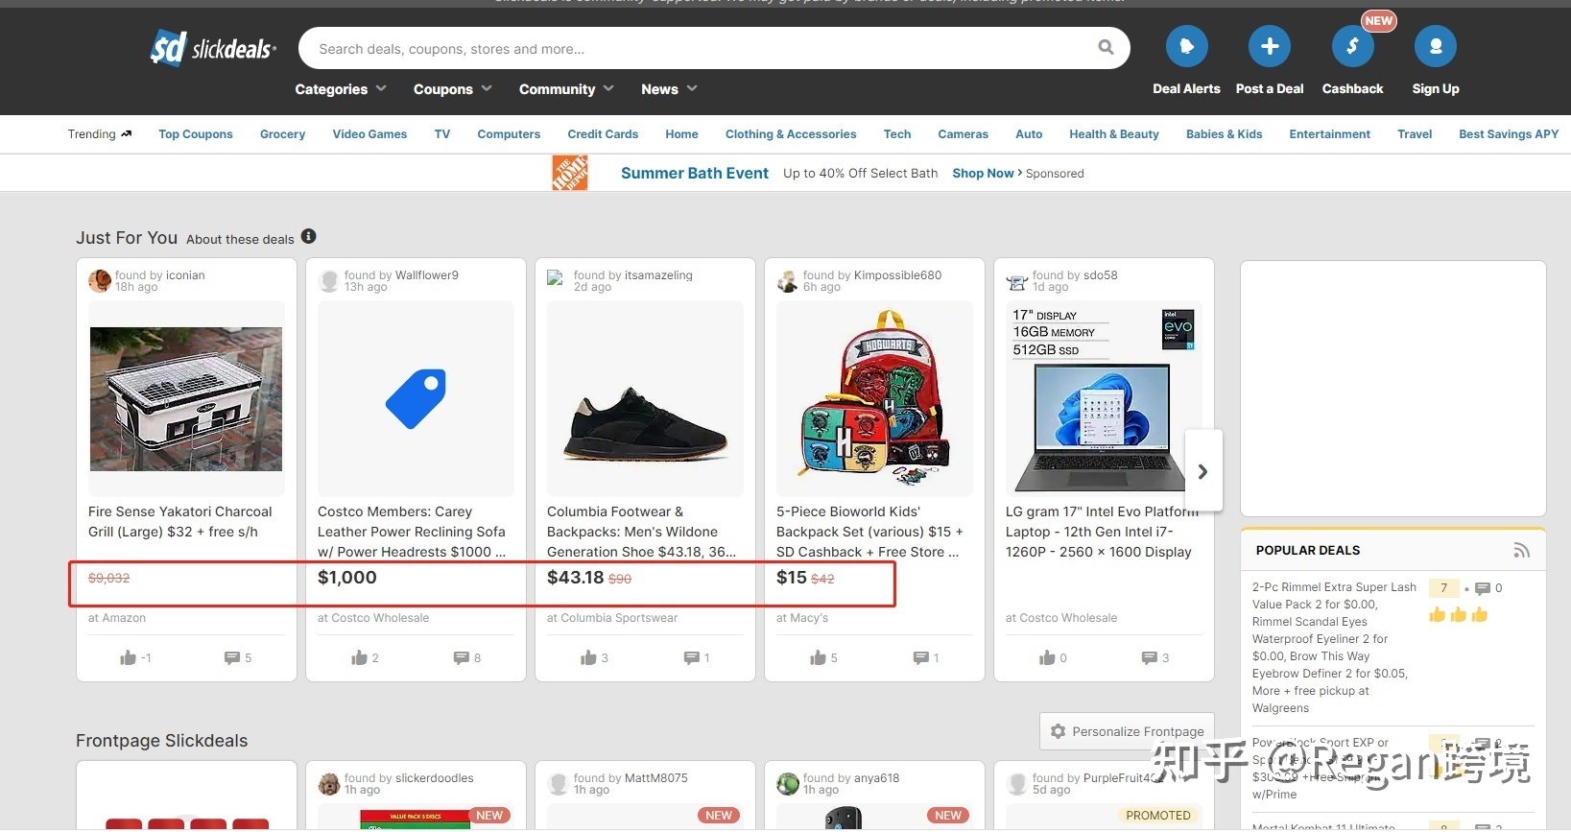Click the info icon beside About these deals

pyautogui.click(x=308, y=236)
